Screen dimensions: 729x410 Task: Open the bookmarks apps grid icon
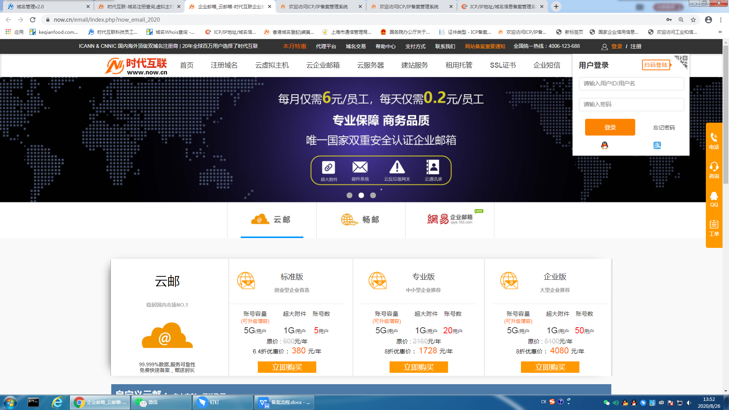pos(8,32)
